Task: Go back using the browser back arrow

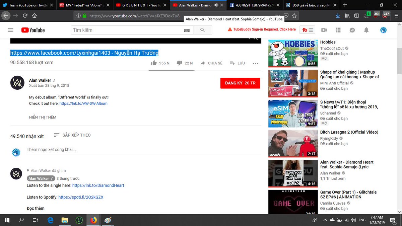Action: point(5,16)
